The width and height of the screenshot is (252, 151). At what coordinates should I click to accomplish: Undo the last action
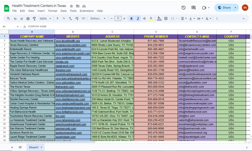click(x=15, y=19)
